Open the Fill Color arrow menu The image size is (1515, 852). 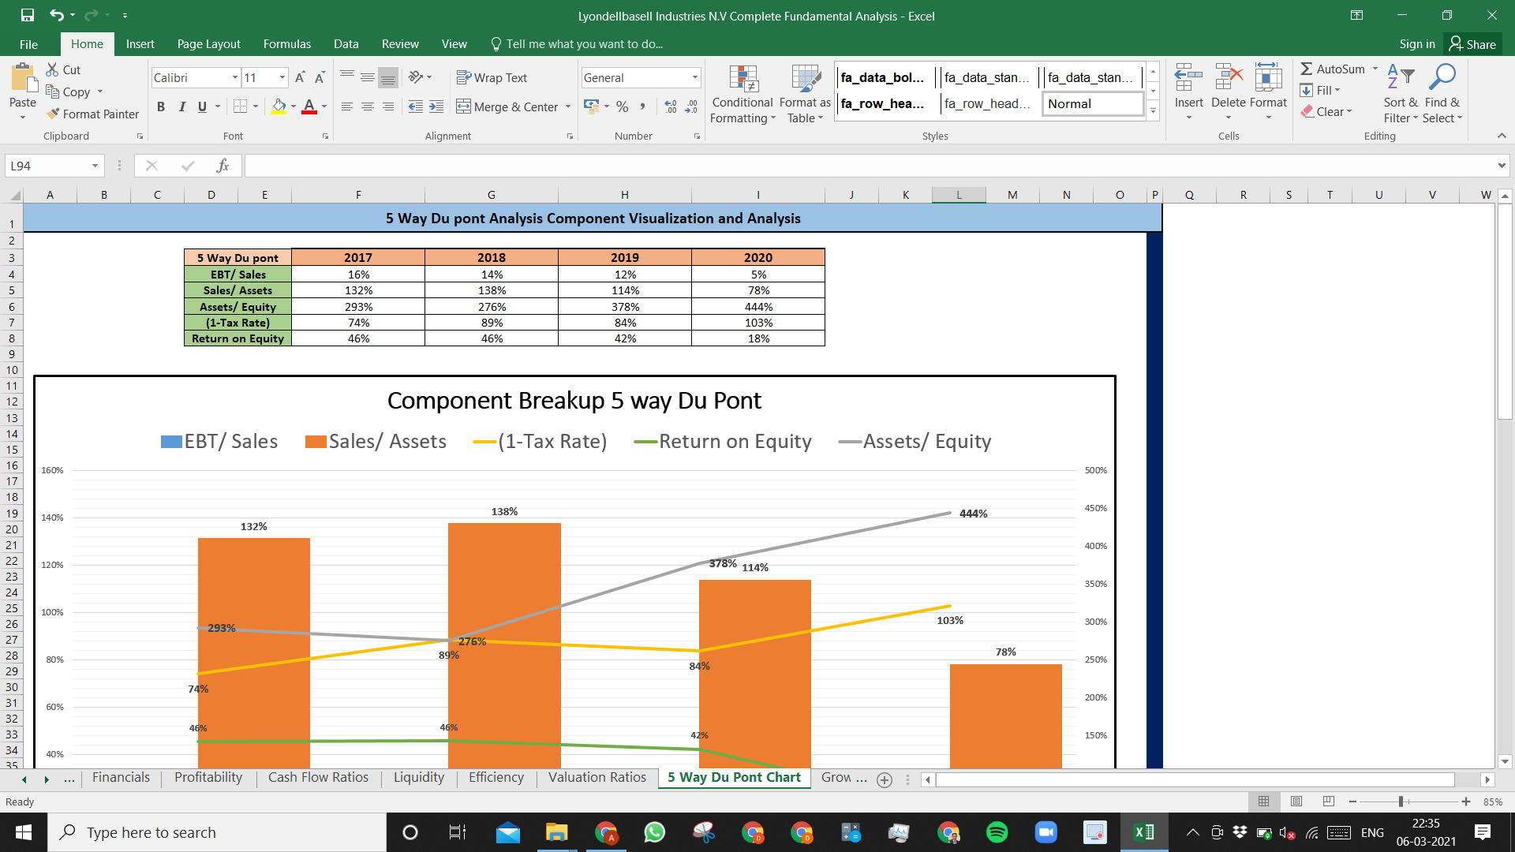(294, 106)
